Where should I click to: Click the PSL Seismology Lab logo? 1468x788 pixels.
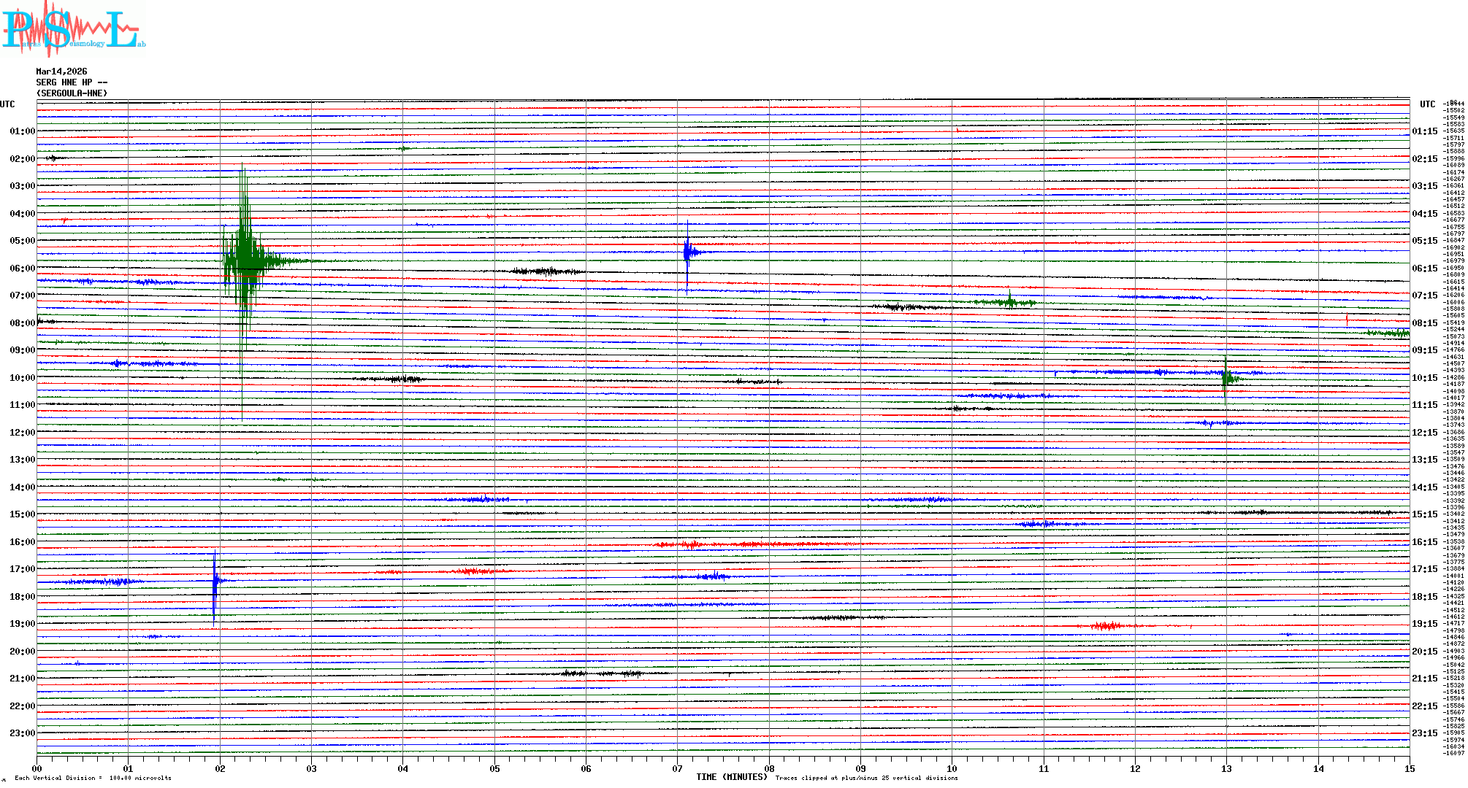click(73, 29)
